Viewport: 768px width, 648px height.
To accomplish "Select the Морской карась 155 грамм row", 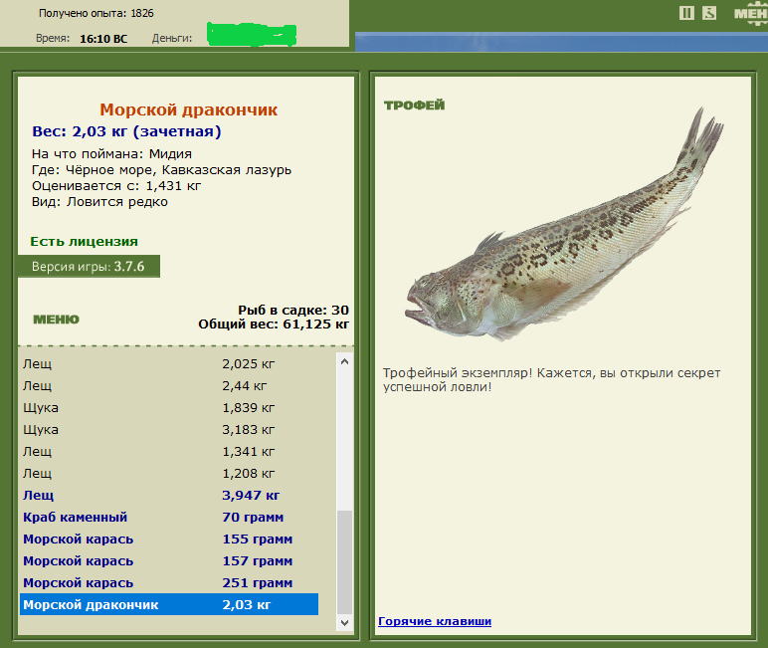I will click(169, 540).
